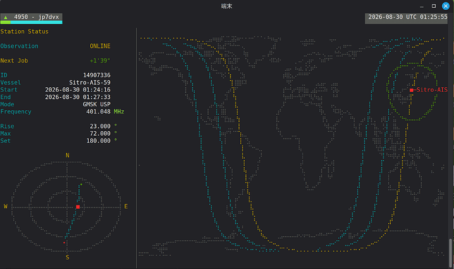
Task: Click the 'Next Job' label
Action: point(14,60)
